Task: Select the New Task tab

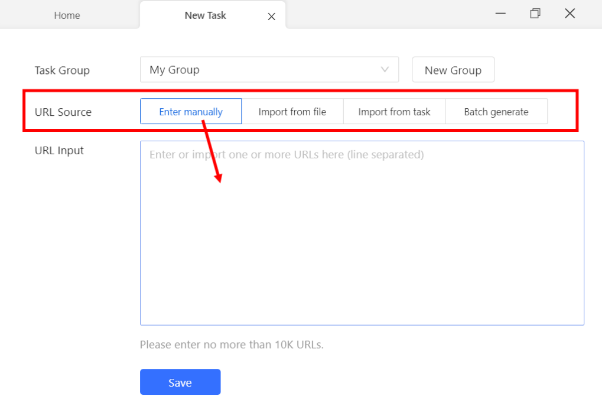Action: (x=205, y=16)
